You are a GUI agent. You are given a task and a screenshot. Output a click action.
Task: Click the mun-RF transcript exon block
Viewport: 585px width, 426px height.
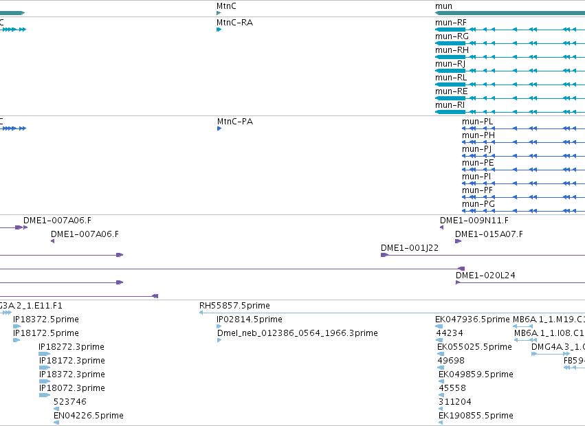point(450,30)
